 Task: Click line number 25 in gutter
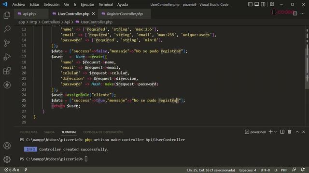click(x=24, y=100)
